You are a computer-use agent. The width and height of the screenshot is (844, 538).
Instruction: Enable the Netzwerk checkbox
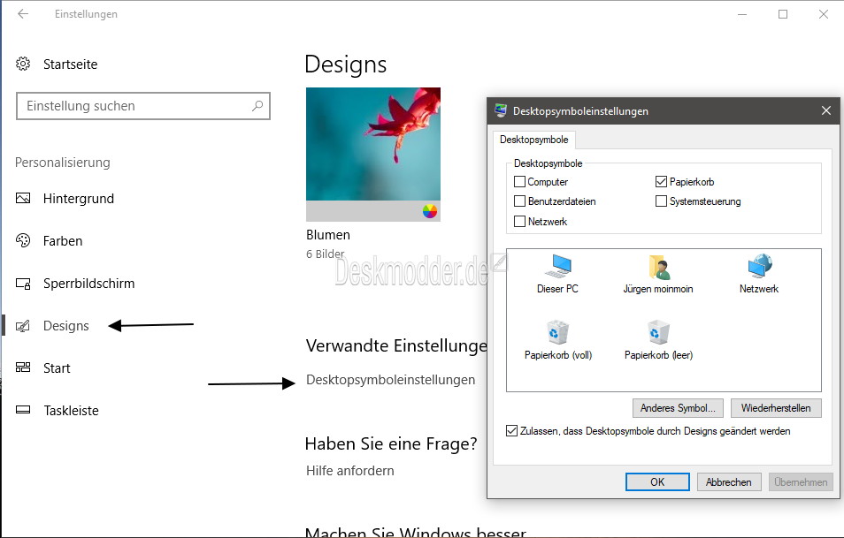point(519,222)
